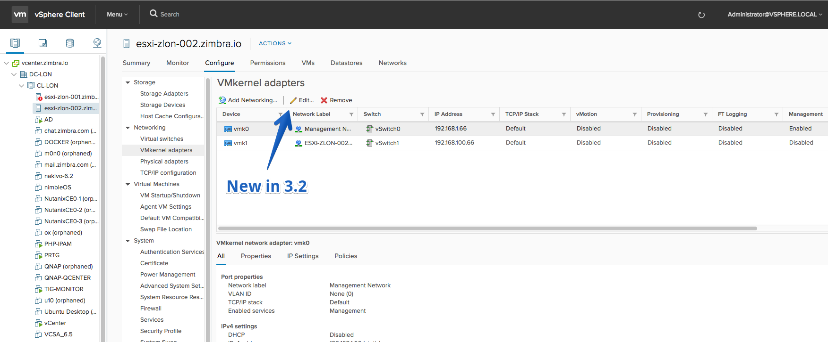Viewport: 828px width, 342px height.
Task: Open Security Profile settings
Action: [161, 331]
